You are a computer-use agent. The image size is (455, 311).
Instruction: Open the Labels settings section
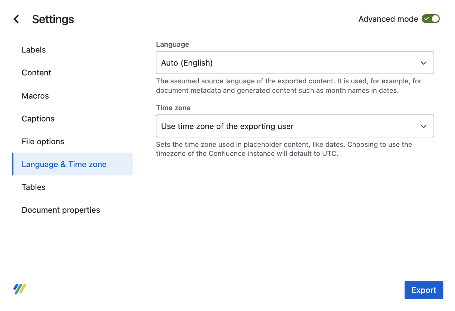click(73, 50)
